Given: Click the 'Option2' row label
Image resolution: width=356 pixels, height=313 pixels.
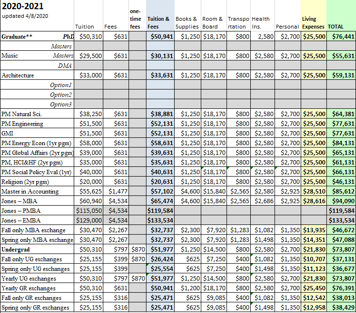Looking at the screenshot, I should [61, 95].
